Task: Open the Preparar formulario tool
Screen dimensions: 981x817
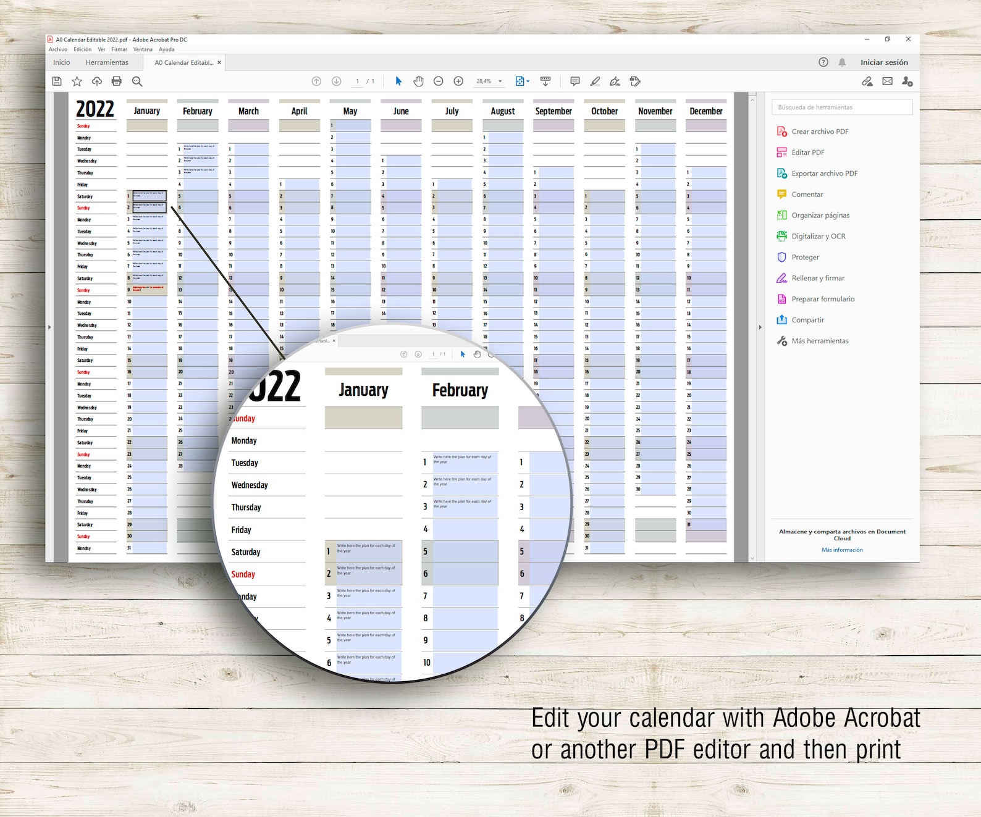Action: [815, 300]
